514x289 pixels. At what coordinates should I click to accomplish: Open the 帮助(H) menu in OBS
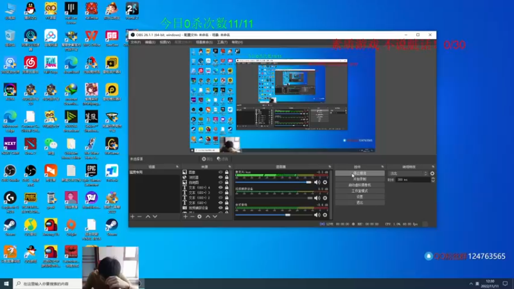pyautogui.click(x=237, y=42)
